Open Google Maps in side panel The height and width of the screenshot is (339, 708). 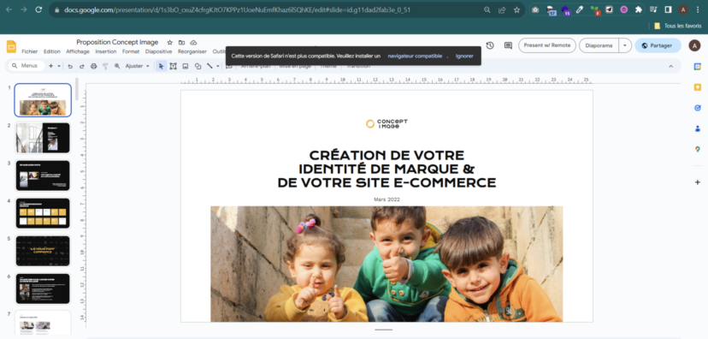click(x=697, y=150)
